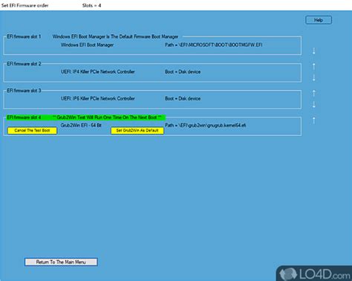
Task: Move EFI firmware slot 4 up
Action: click(314, 120)
